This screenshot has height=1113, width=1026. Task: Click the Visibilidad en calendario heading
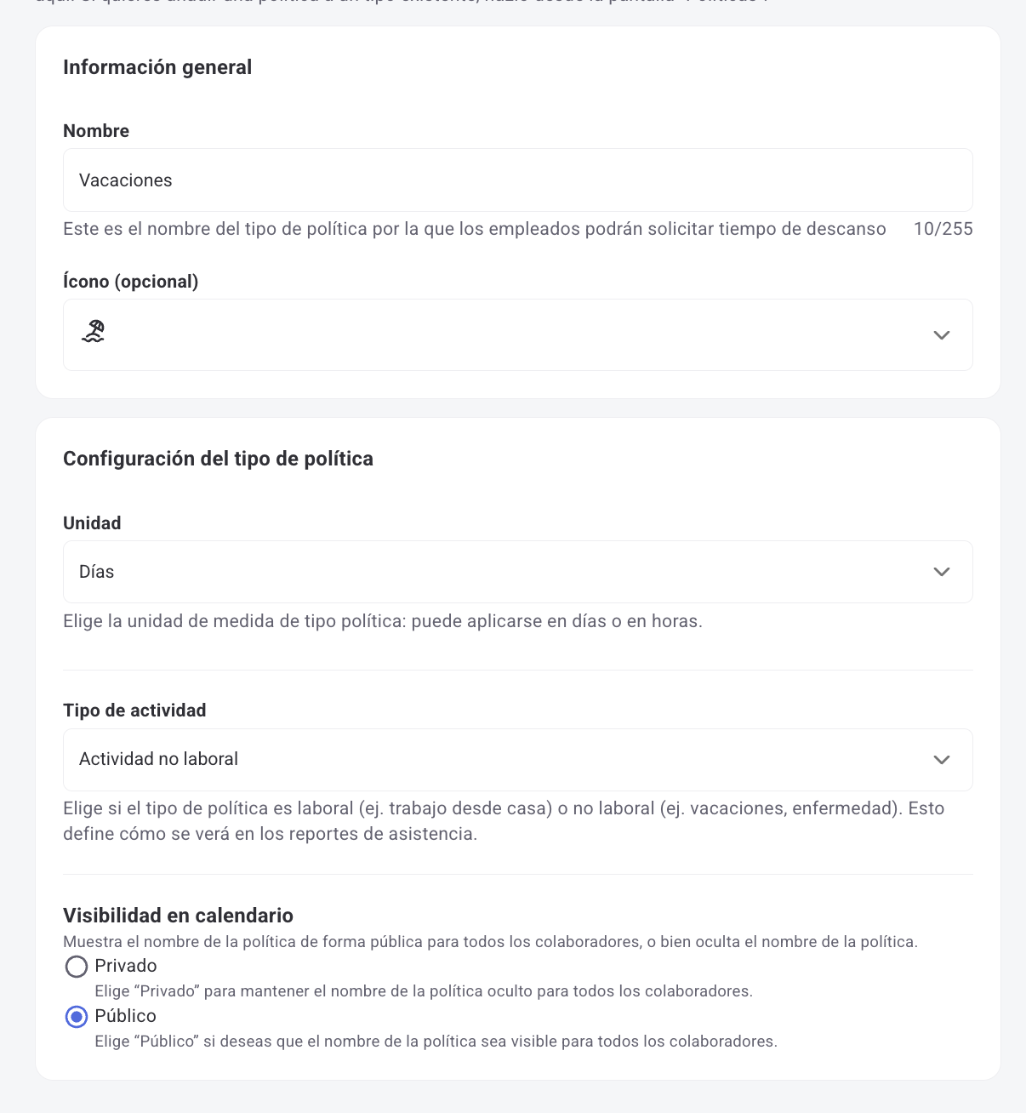coord(178,916)
